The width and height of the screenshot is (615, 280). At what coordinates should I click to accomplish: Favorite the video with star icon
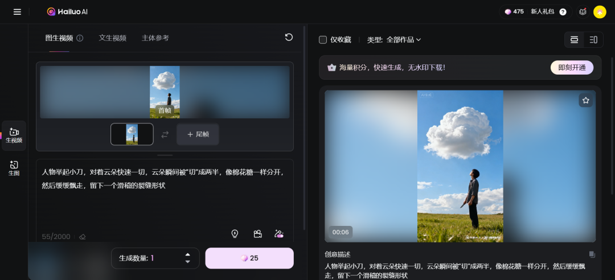point(585,100)
